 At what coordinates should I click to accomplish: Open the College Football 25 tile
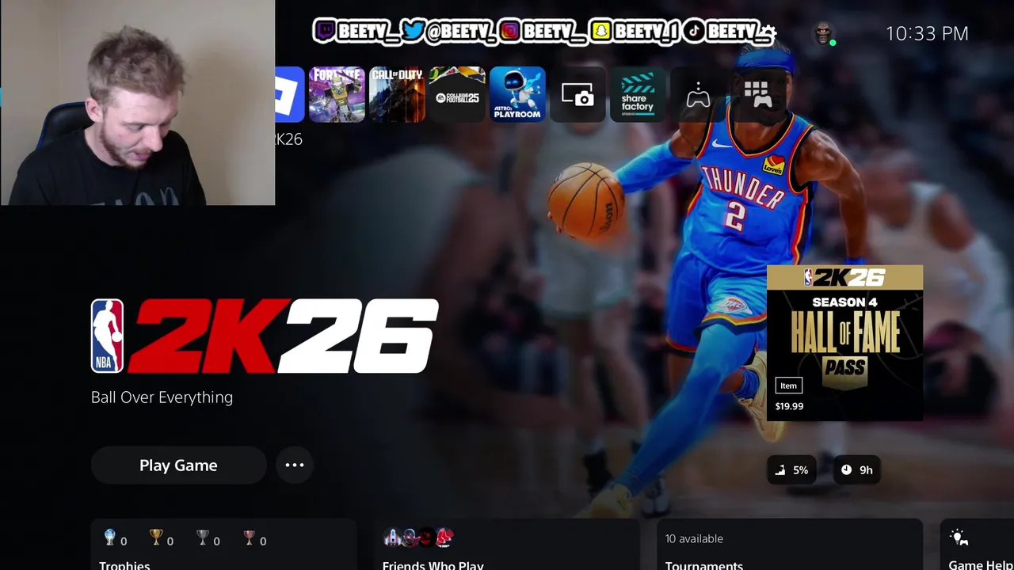pyautogui.click(x=457, y=94)
